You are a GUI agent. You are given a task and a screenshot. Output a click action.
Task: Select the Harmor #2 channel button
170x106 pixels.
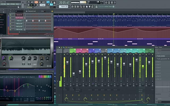[19, 15]
